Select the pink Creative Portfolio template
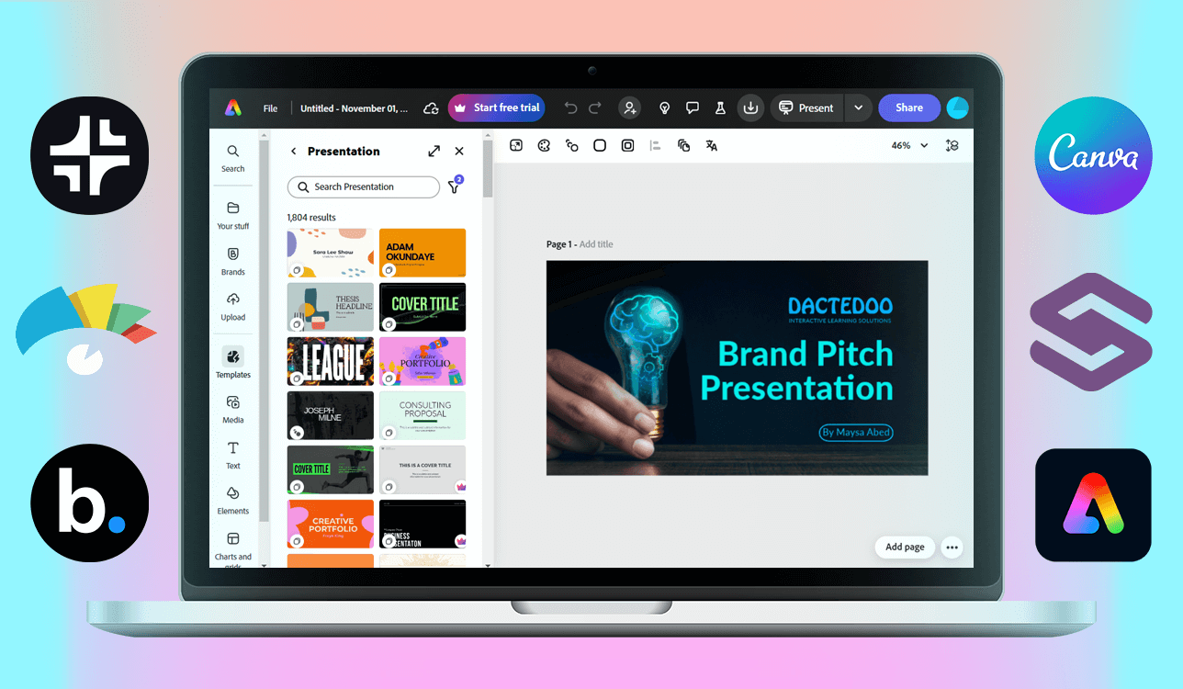The height and width of the screenshot is (689, 1183). pos(422,361)
